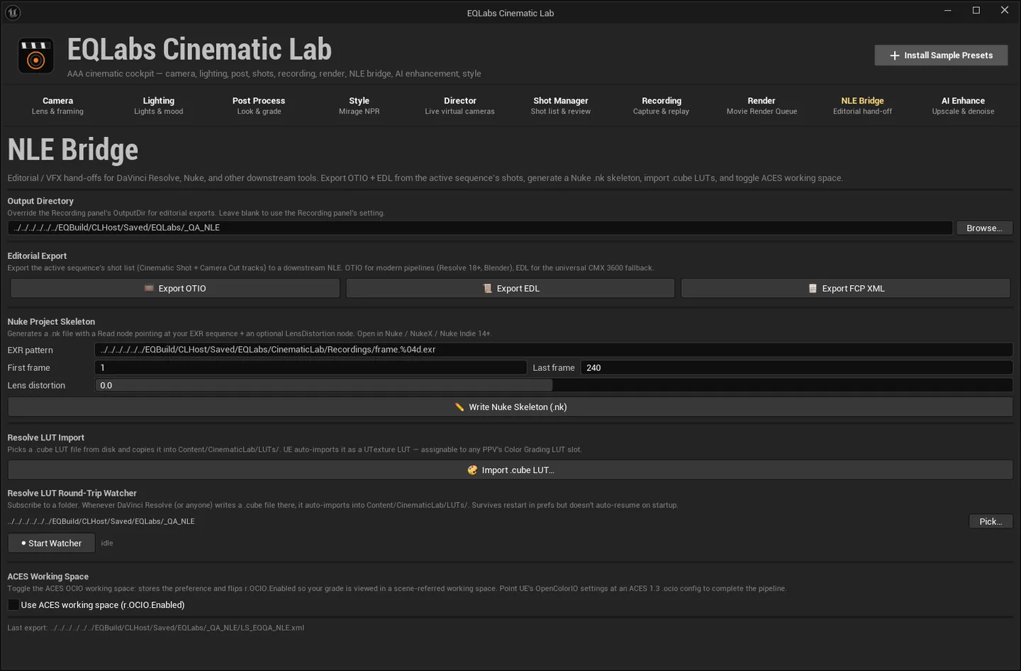The width and height of the screenshot is (1021, 671).
Task: Click the 'NLE Bridge' page heading
Action: click(x=73, y=150)
